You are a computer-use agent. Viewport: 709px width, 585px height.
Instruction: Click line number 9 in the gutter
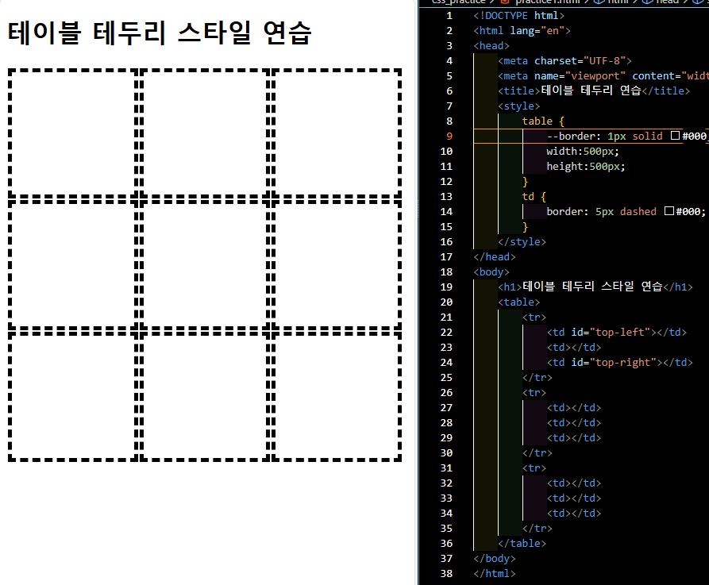(x=449, y=136)
